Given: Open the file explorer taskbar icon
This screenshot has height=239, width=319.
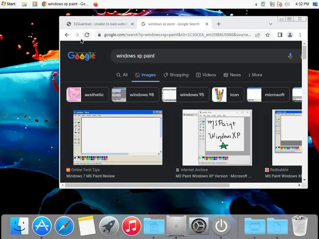Looking at the screenshot, I should [24, 4].
